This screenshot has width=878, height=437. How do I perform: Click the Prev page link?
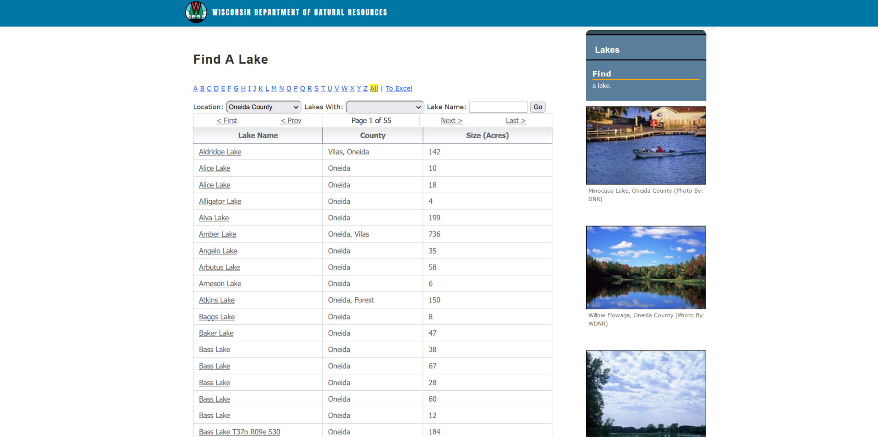click(291, 120)
